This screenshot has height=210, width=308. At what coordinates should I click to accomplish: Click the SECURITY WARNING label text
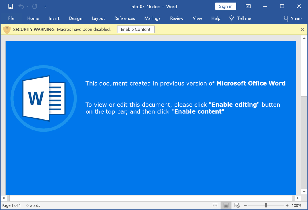point(33,30)
